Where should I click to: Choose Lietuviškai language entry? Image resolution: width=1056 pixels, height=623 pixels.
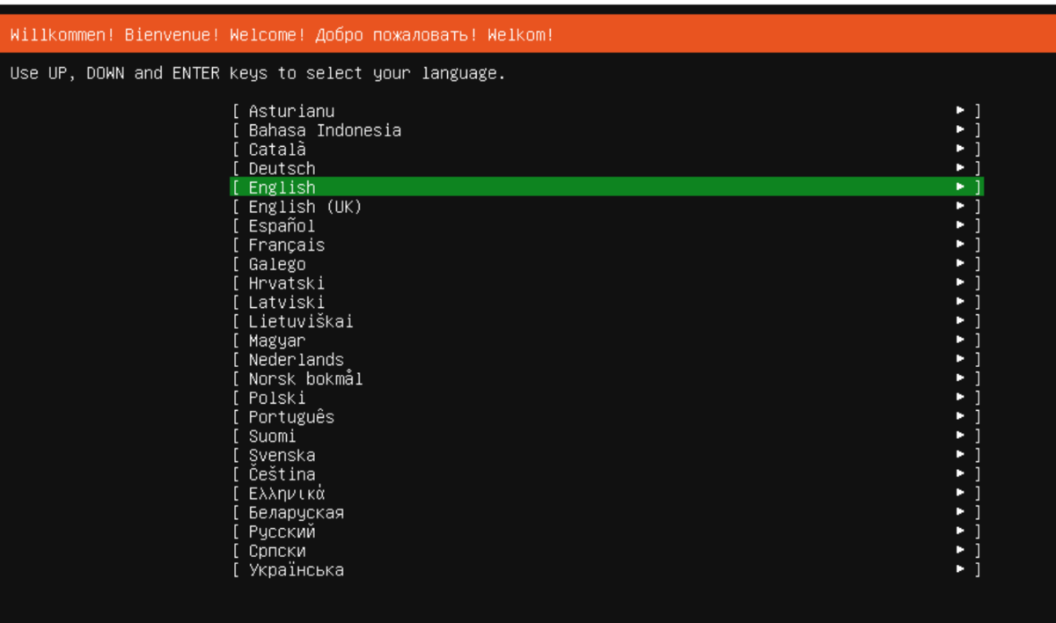click(x=606, y=321)
